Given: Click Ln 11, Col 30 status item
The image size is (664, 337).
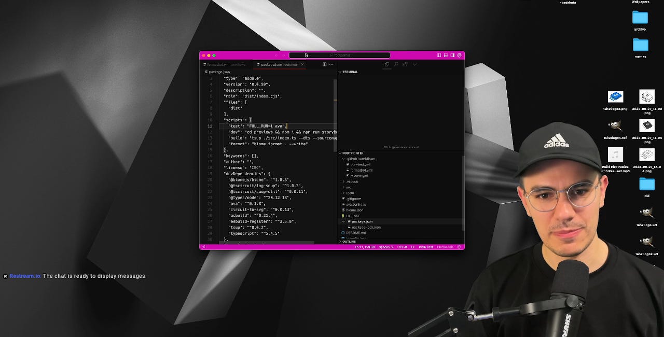Looking at the screenshot, I should [365, 247].
